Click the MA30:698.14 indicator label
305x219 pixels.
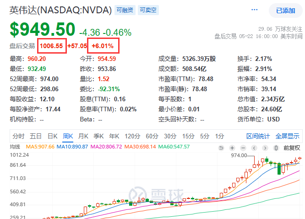click(x=140, y=147)
